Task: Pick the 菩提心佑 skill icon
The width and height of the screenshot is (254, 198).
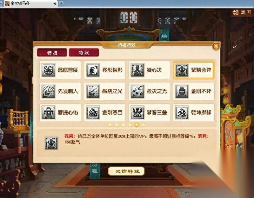Action: point(49,113)
